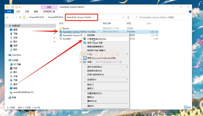Open the quick access toolbar customize dropdown
This screenshot has height=116, width=203.
point(20,7)
